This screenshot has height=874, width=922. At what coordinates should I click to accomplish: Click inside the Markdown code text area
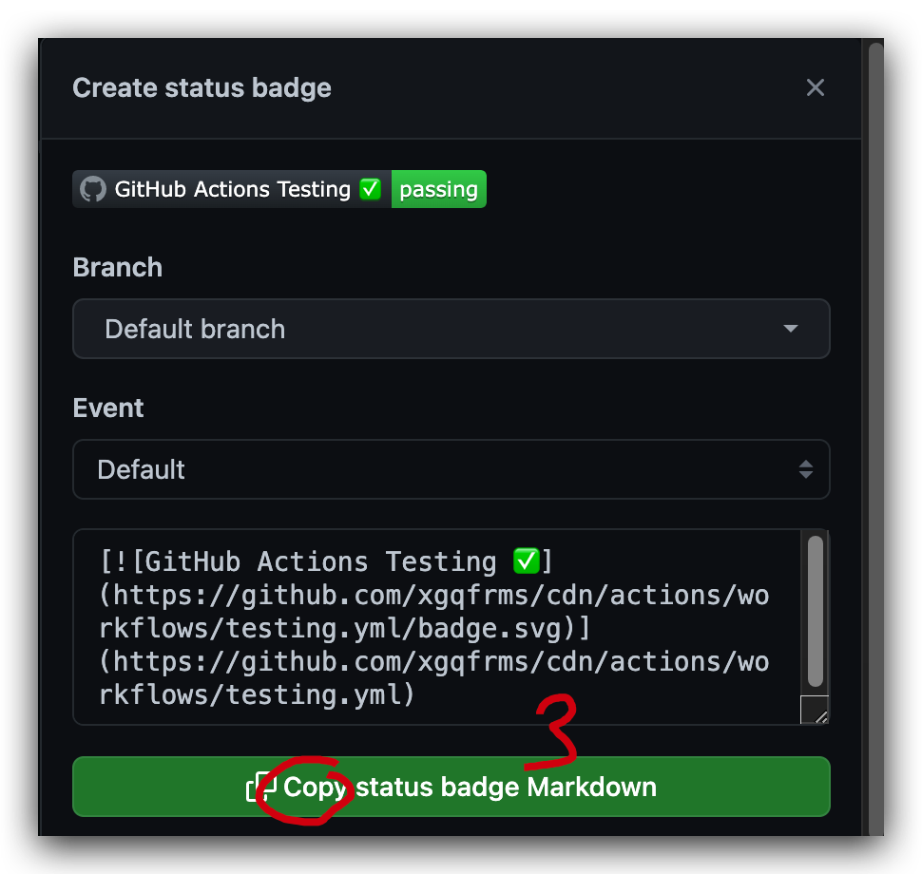tap(437, 627)
